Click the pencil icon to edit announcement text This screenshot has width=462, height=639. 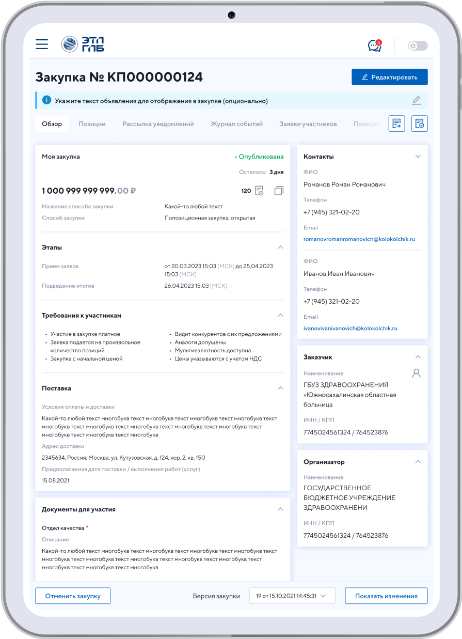tap(417, 100)
